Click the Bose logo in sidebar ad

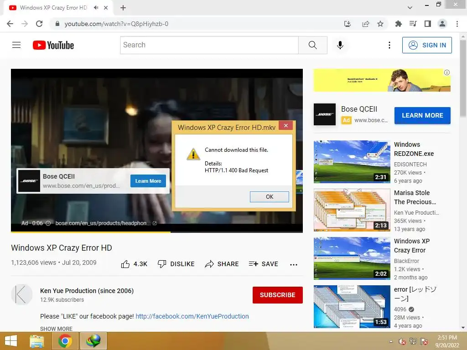pyautogui.click(x=325, y=114)
